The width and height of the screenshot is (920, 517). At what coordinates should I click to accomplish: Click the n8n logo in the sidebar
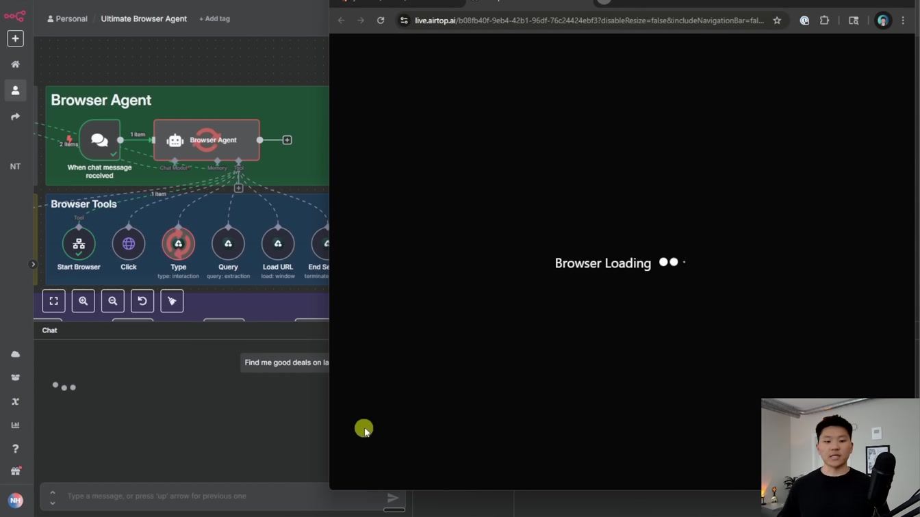(14, 16)
